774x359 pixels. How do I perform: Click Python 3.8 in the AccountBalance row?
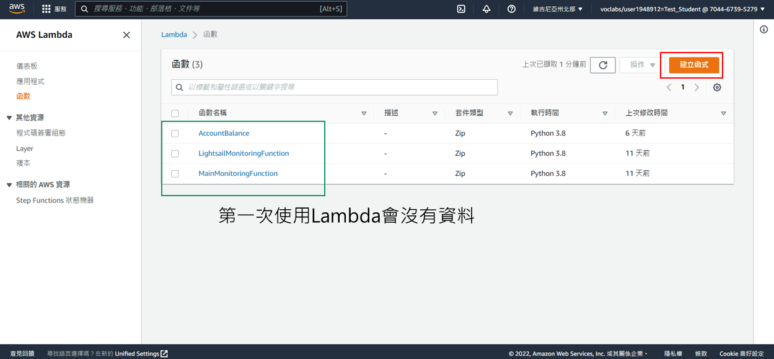pyautogui.click(x=548, y=134)
